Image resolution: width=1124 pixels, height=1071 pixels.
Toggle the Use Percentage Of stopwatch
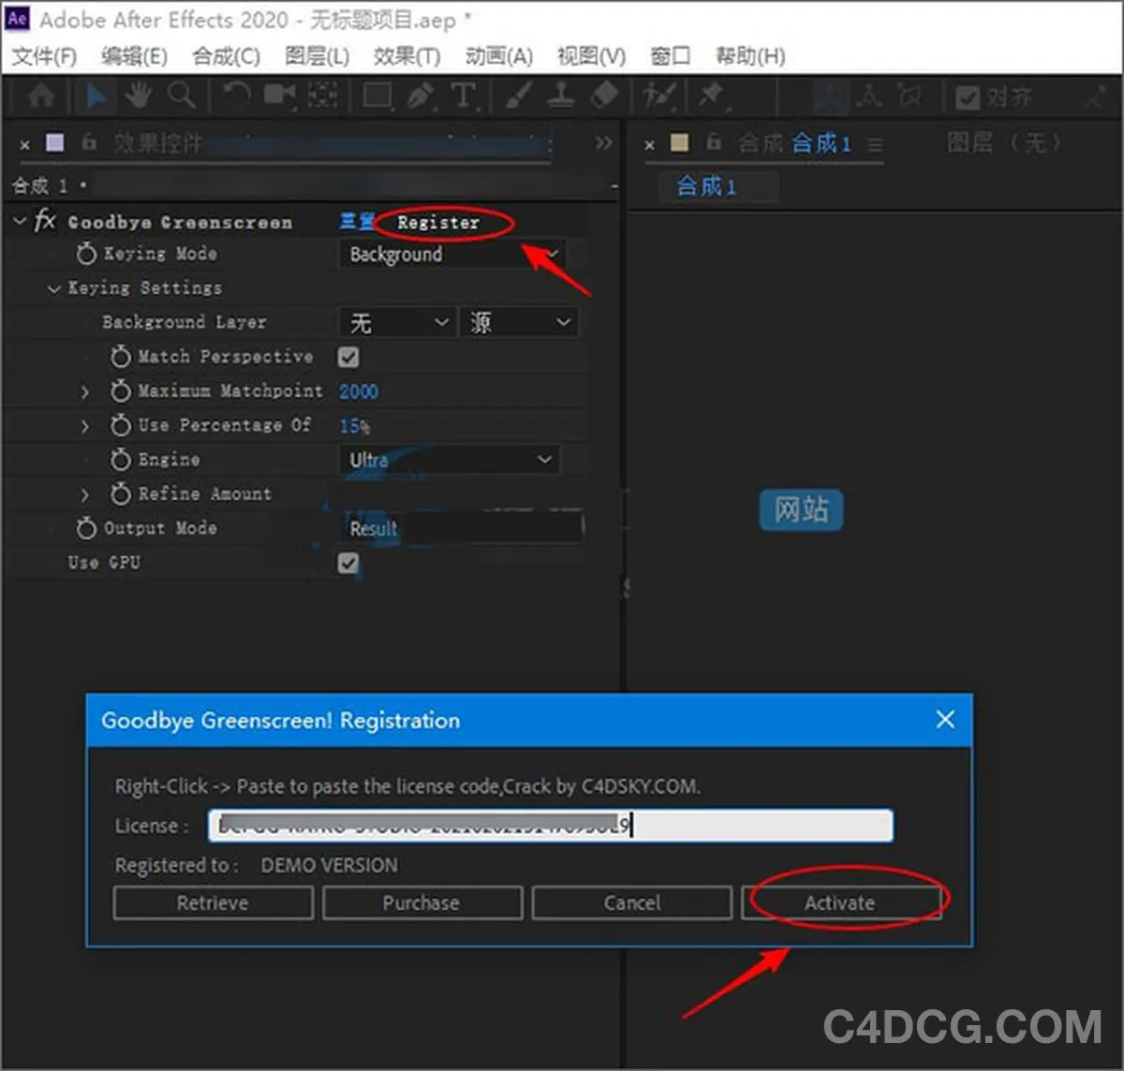click(120, 425)
